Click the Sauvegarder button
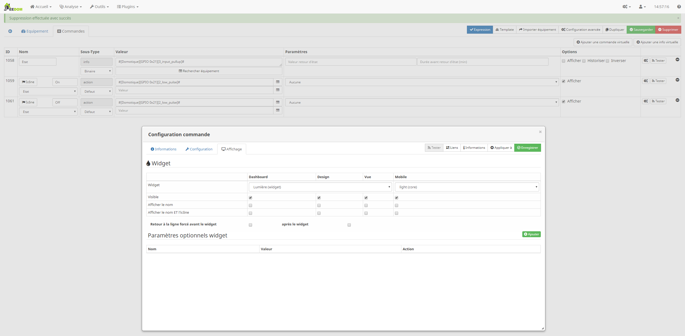This screenshot has width=685, height=336. (641, 30)
